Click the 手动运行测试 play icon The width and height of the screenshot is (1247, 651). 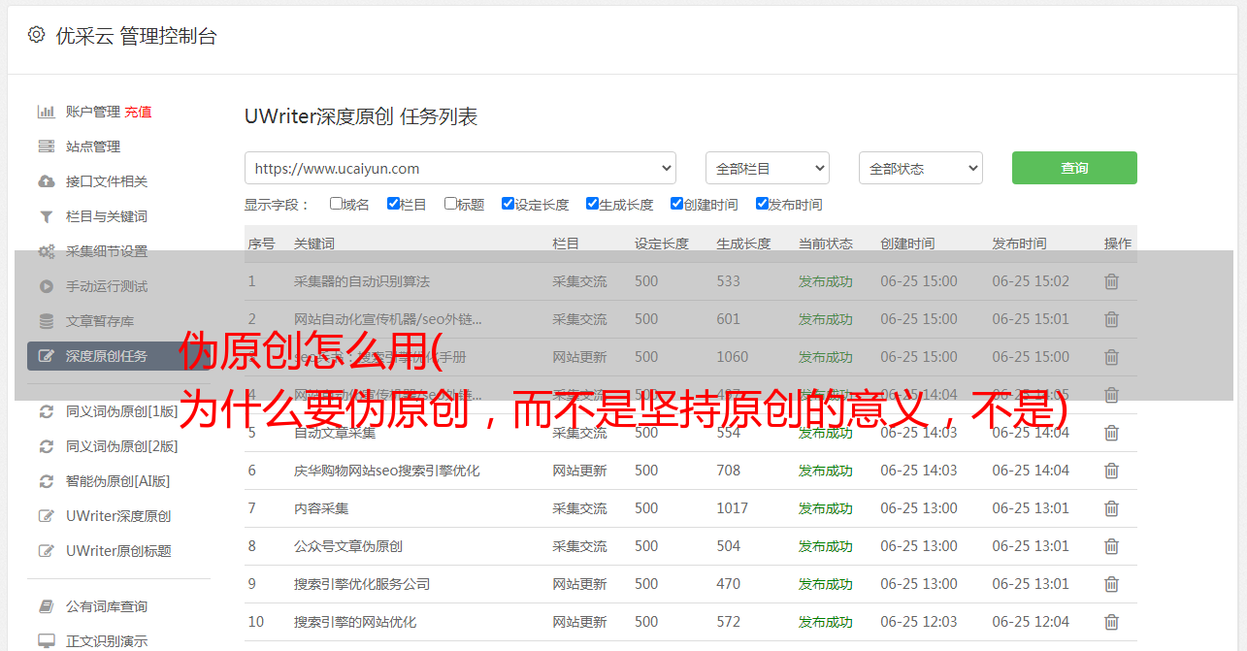pyautogui.click(x=46, y=286)
